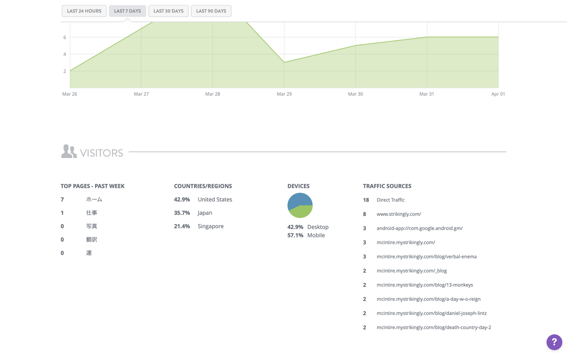Select the Last 7 Days tab
The height and width of the screenshot is (354, 567).
[x=127, y=11]
